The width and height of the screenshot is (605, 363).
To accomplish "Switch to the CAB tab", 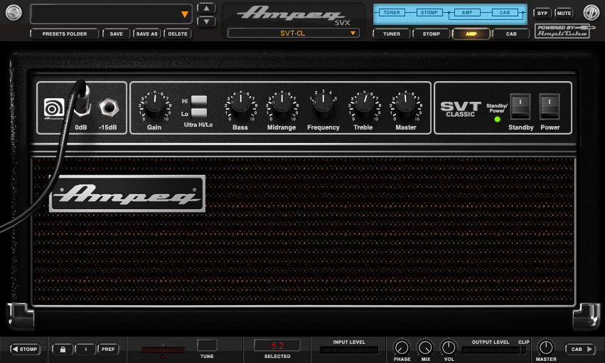I will point(511,34).
